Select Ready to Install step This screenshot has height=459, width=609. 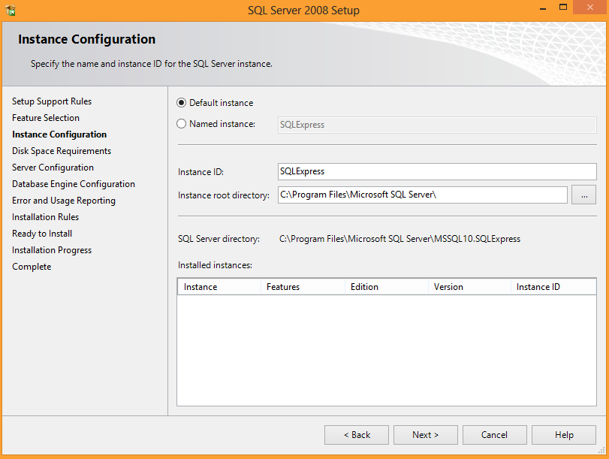coord(42,234)
